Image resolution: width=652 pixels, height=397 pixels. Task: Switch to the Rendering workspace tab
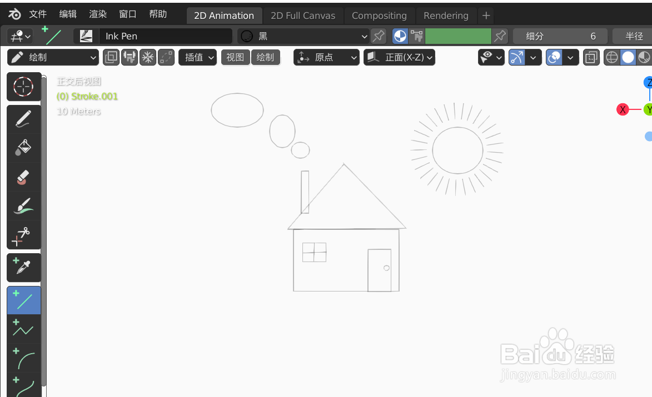[446, 16]
